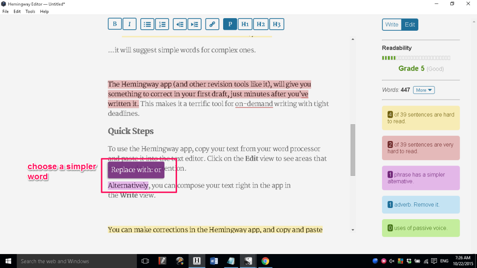The image size is (477, 268).
Task: Apply Heading 2 style (H2)
Action: (x=261, y=24)
